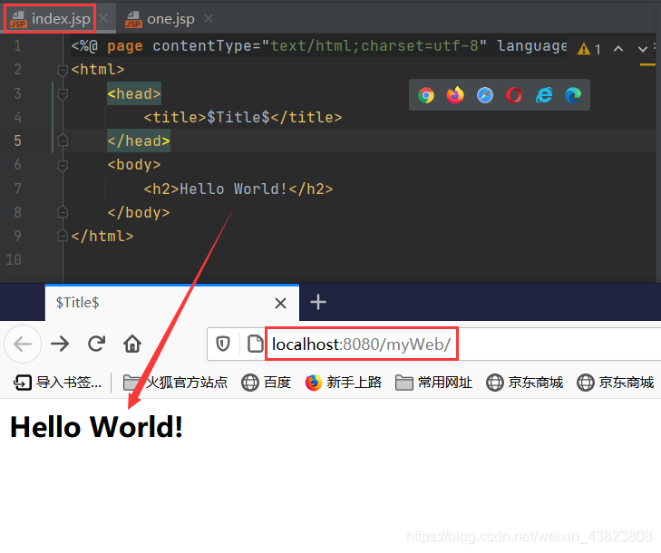
Task: Open page in Edge browser icon
Action: 573,95
